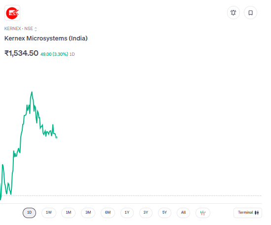The image size is (271, 225).
Task: Open the Terminal chart view
Action: tap(248, 213)
